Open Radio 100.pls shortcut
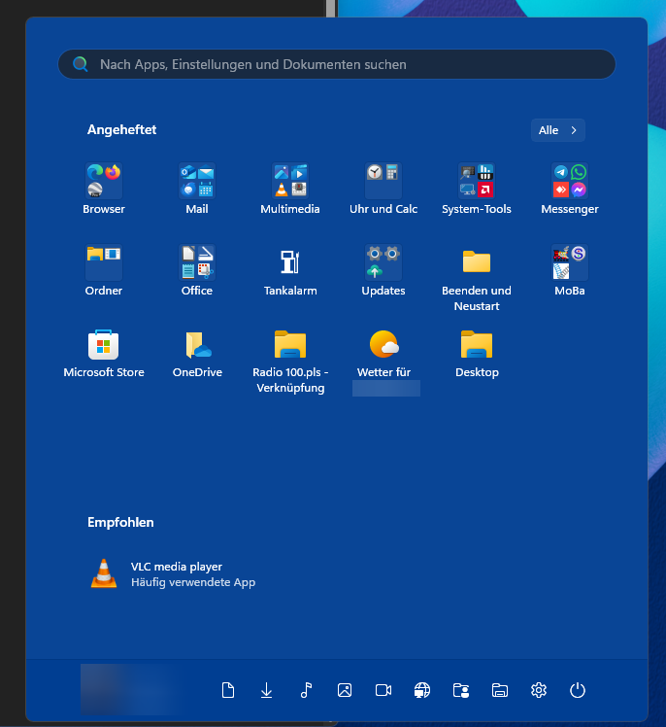This screenshot has width=666, height=727. [x=290, y=344]
